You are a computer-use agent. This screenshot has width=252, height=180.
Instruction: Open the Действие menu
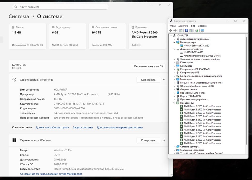tap(183, 26)
